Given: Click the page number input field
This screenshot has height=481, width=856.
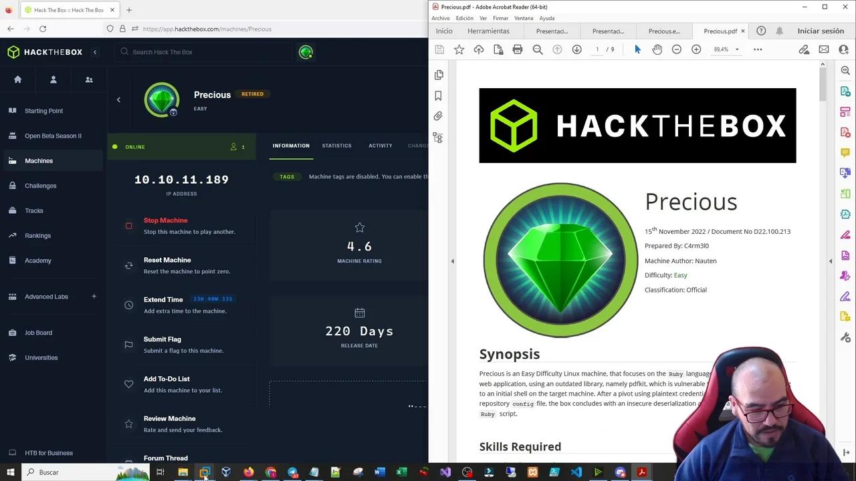Looking at the screenshot, I should tap(597, 49).
